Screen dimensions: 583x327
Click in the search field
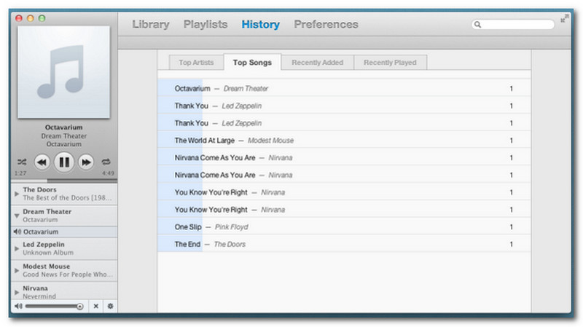click(x=513, y=25)
